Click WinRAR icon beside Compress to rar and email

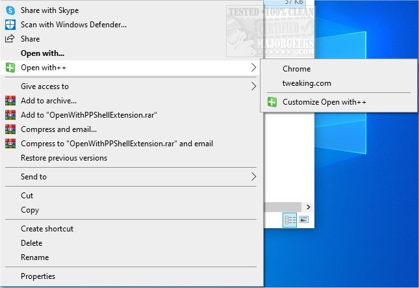pyautogui.click(x=10, y=144)
